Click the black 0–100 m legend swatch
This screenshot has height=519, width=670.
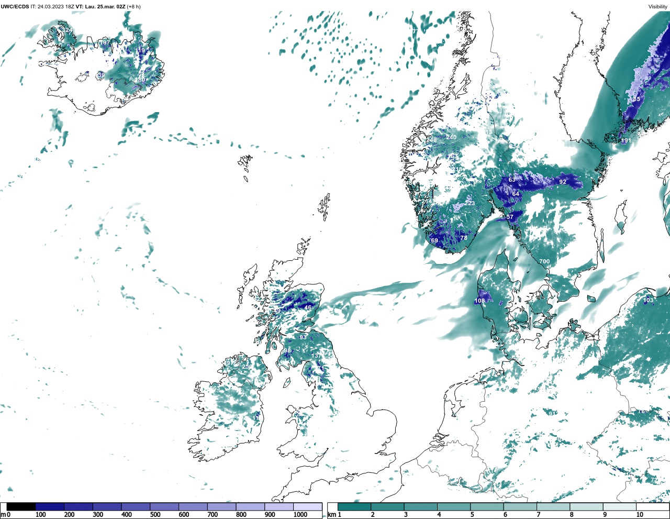click(21, 506)
